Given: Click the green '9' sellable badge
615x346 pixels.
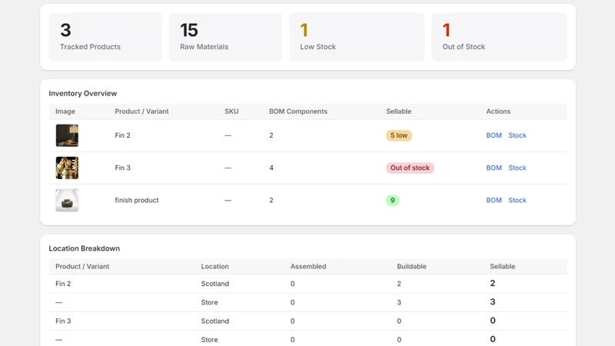Looking at the screenshot, I should (392, 200).
